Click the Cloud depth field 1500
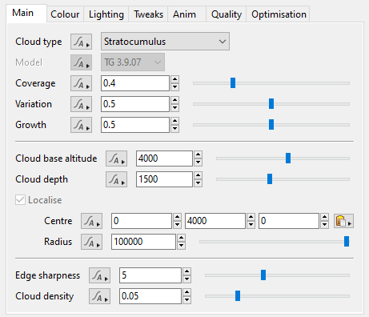The height and width of the screenshot is (317, 369). point(164,179)
